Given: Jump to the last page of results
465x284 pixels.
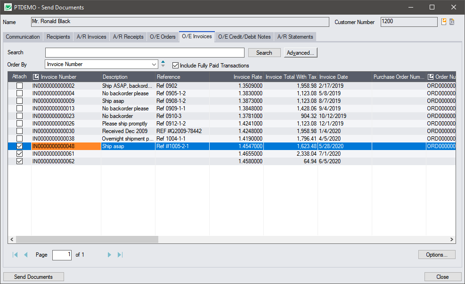Looking at the screenshot, I should [x=120, y=255].
